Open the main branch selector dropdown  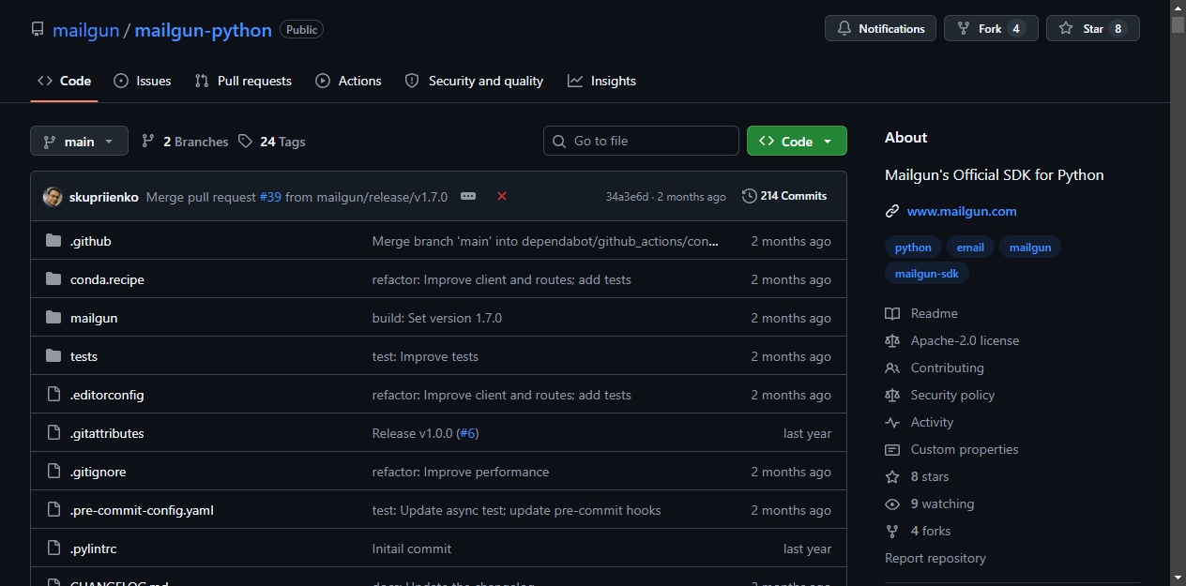click(x=79, y=141)
